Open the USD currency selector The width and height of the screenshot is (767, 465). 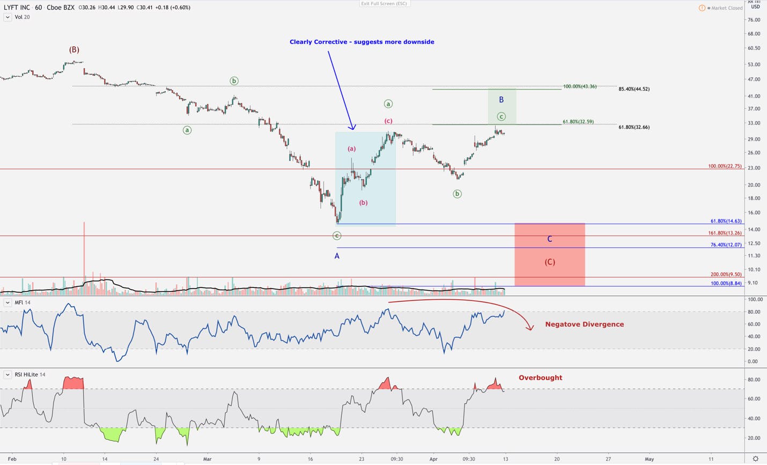tap(755, 7)
